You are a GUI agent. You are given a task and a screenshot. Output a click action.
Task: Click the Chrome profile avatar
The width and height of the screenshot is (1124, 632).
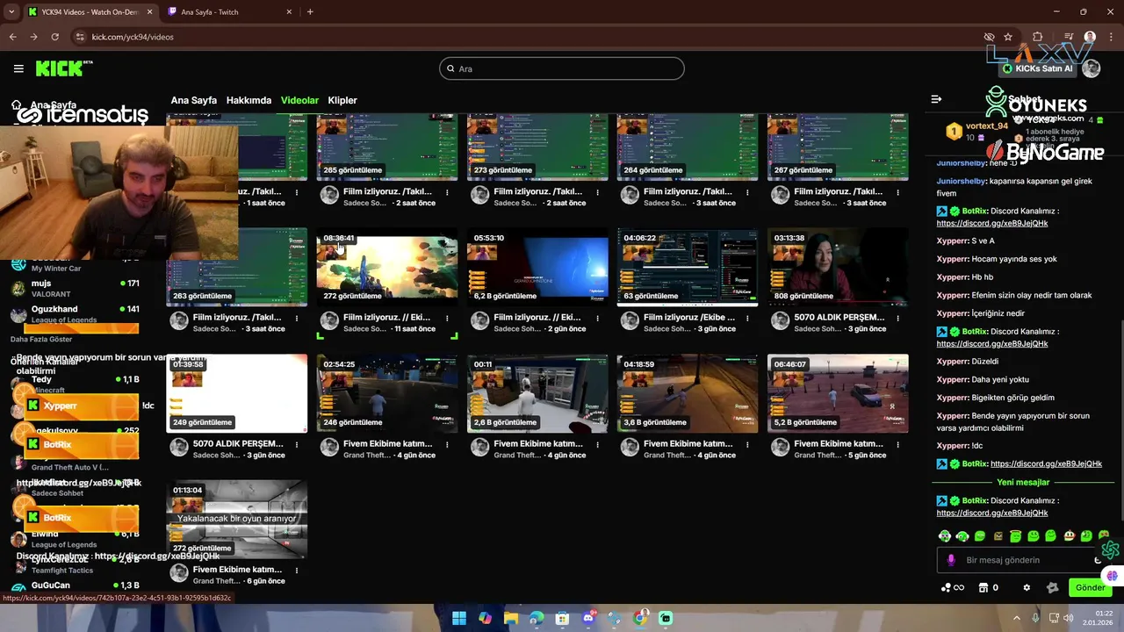[1090, 37]
